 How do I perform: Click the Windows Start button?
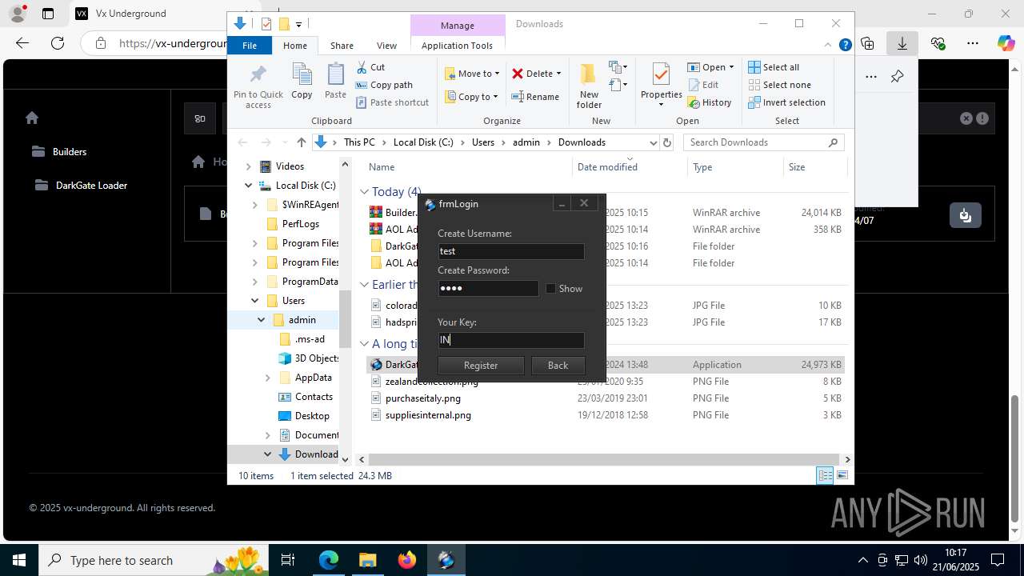coord(19,560)
